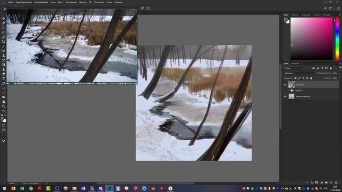This screenshot has height=192, width=342.
Task: Open Word from the taskbar
Action: pyautogui.click(x=83, y=188)
